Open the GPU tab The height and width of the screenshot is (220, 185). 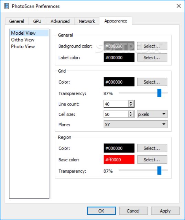click(x=37, y=21)
